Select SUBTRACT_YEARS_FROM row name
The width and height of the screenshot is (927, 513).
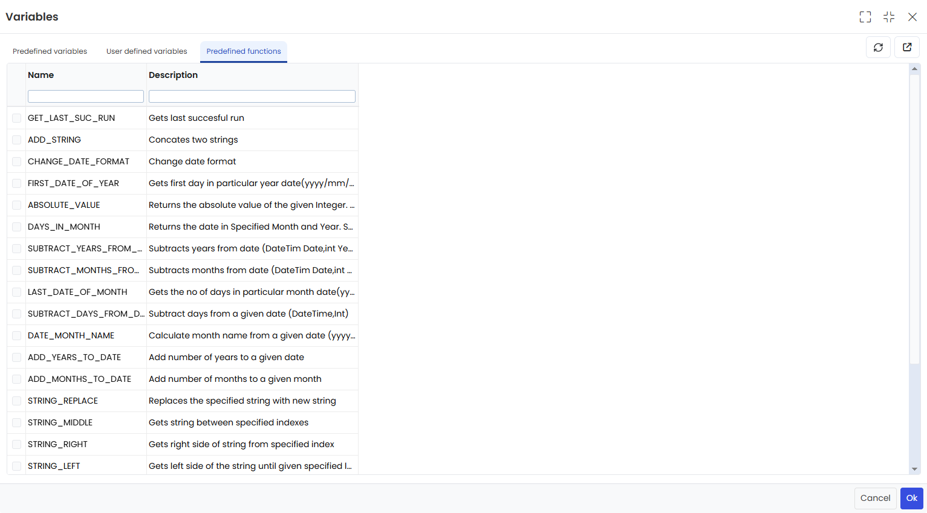(85, 249)
